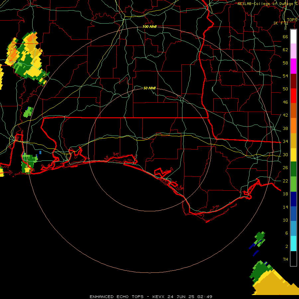Click the 2 value on the legend
299x299 pixels.
286,247
